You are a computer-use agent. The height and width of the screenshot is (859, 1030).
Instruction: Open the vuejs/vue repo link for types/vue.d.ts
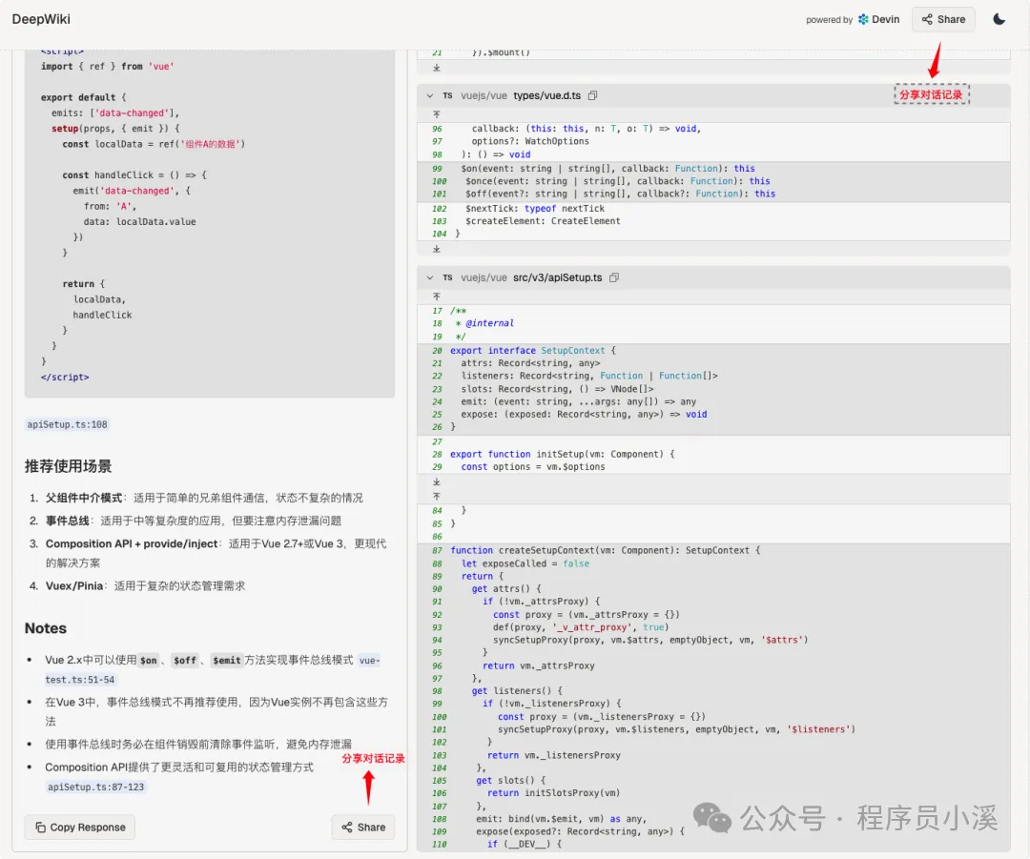484,96
